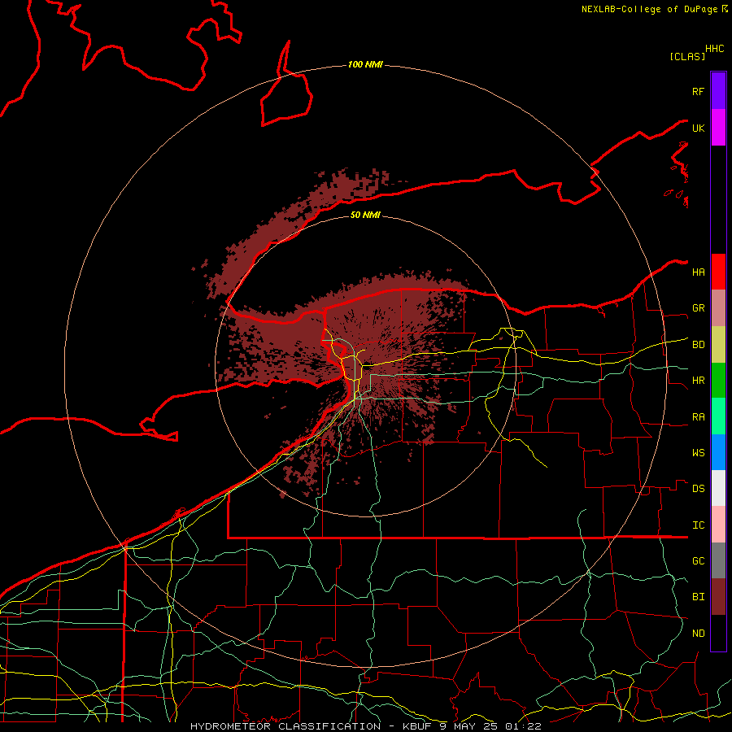Viewport: 732px width, 732px height.
Task: Click the HR legend label
Action: pyautogui.click(x=699, y=381)
